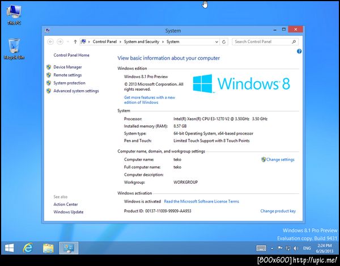Image resolution: width=340 pixels, height=266 pixels.
Task: Click the computer icon in the address bar
Action: tap(83, 41)
